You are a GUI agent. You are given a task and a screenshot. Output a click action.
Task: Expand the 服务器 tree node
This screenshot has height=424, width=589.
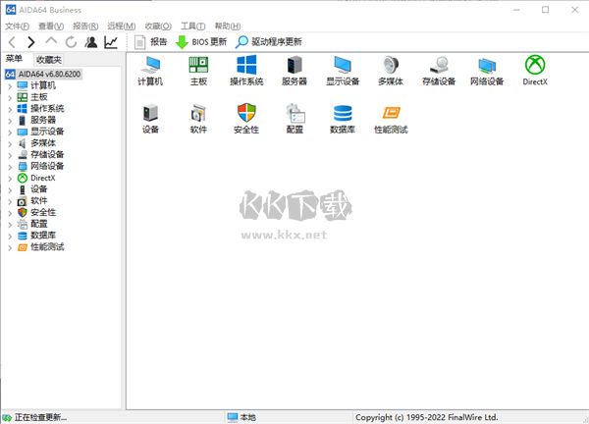pyautogui.click(x=10, y=121)
